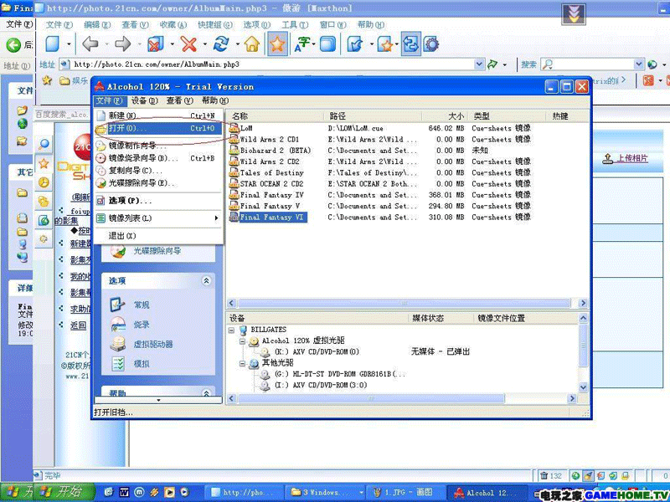Click the text size icon in Maxthon
The width and height of the screenshot is (670, 502).
pos(302,44)
